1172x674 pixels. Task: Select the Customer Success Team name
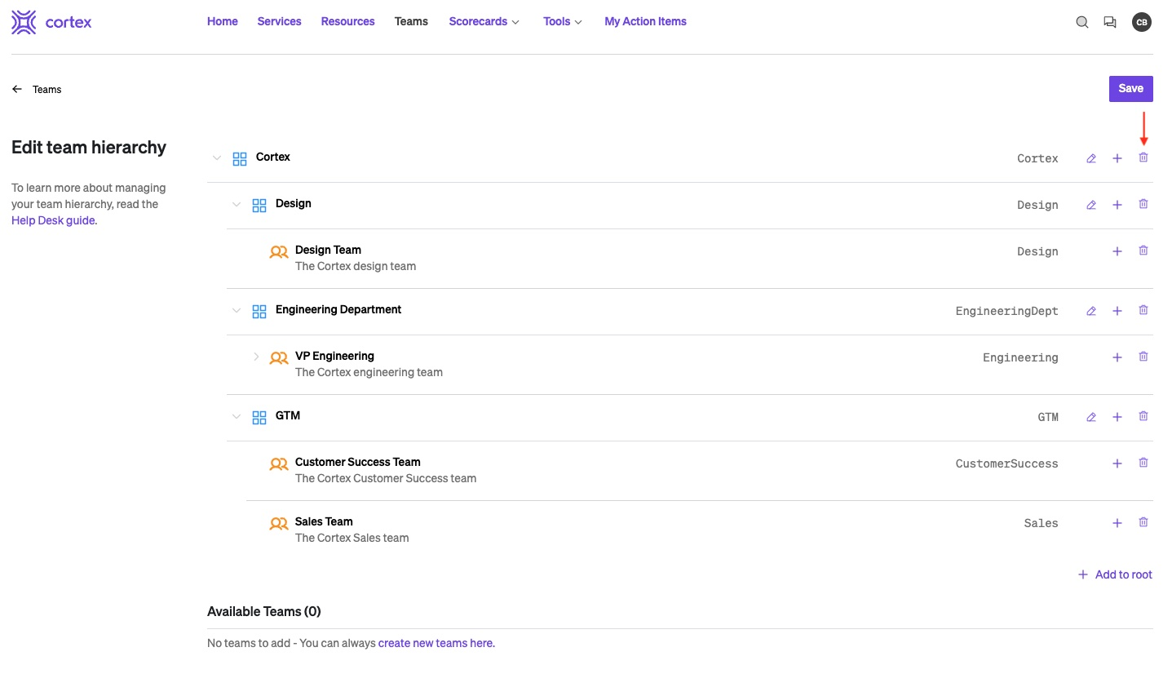click(x=358, y=462)
